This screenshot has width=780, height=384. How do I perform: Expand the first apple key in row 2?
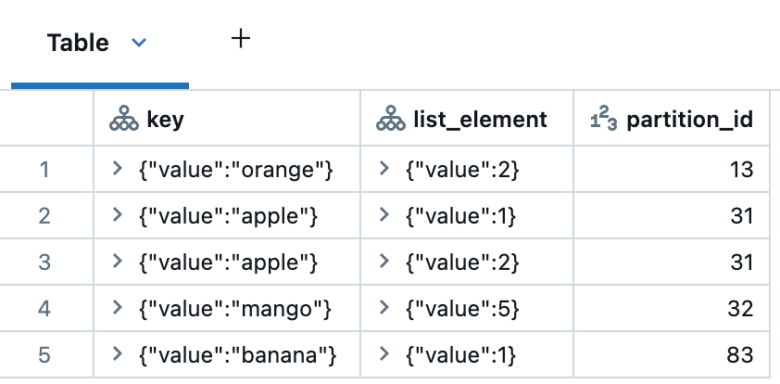pos(117,215)
